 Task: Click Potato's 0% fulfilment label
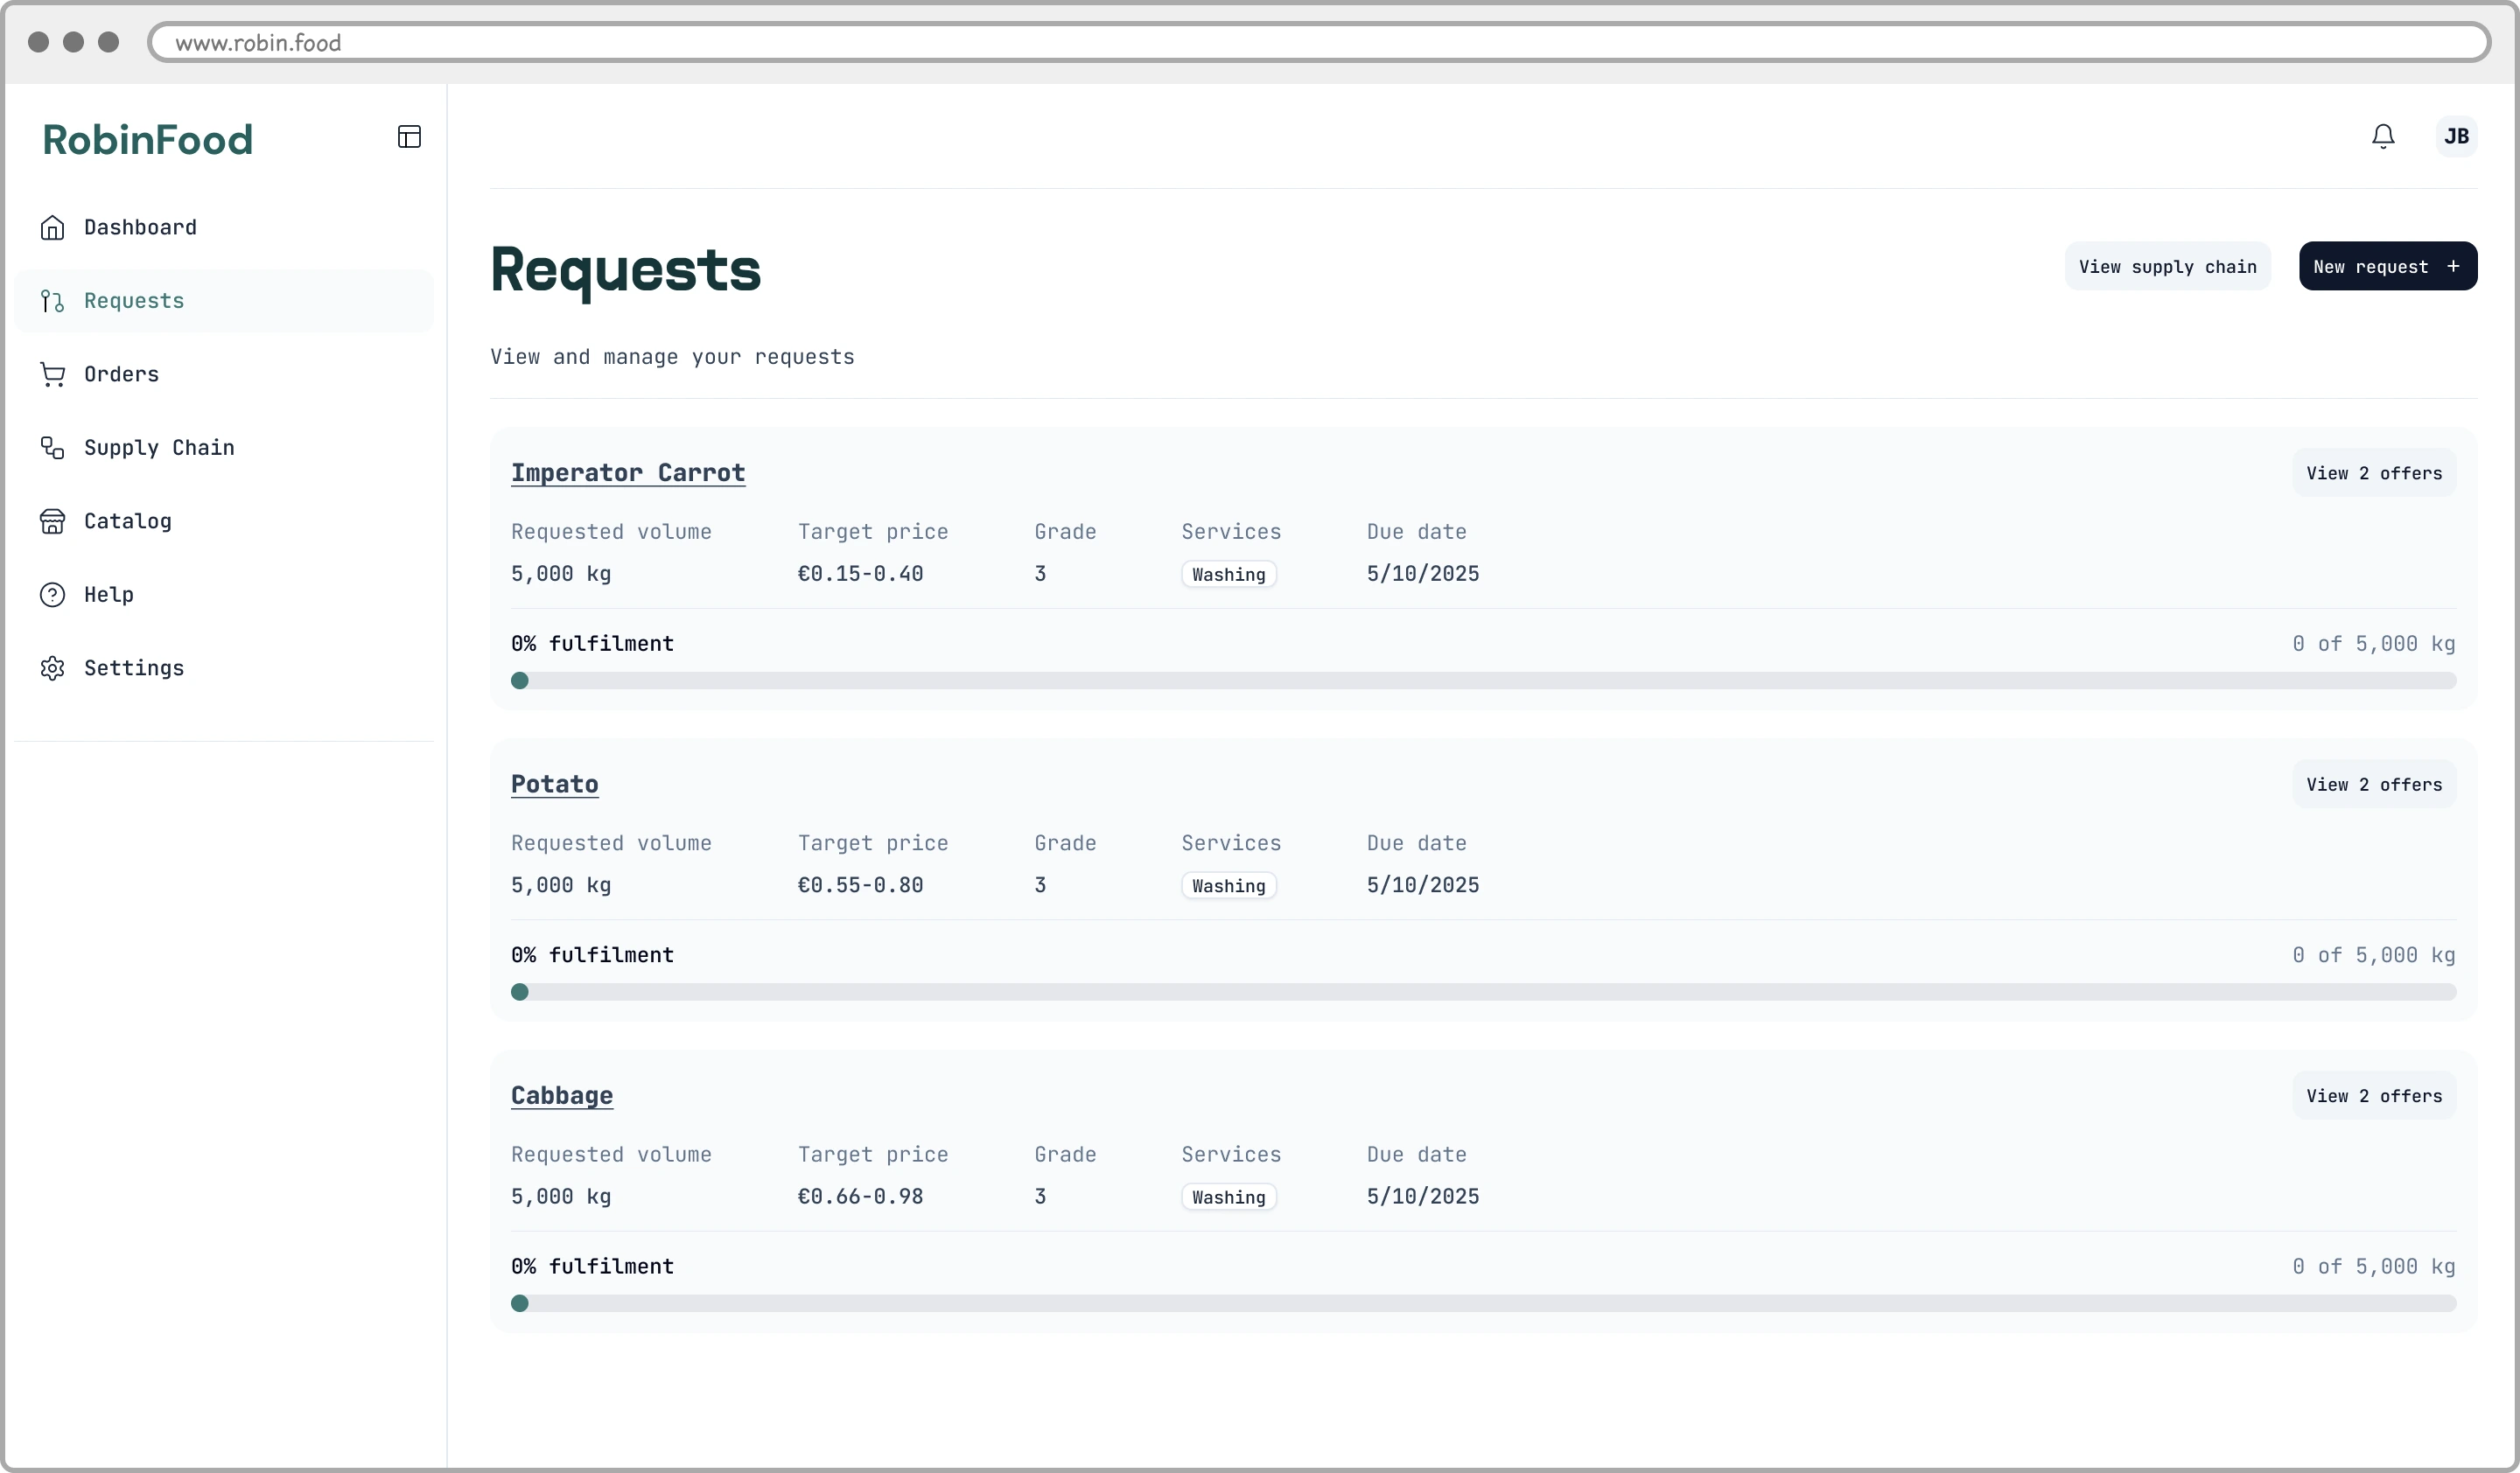point(592,955)
